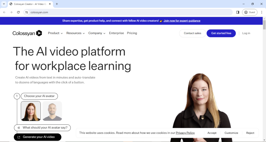Go back with the browser back arrow
The height and width of the screenshot is (142, 266).
[4, 12]
